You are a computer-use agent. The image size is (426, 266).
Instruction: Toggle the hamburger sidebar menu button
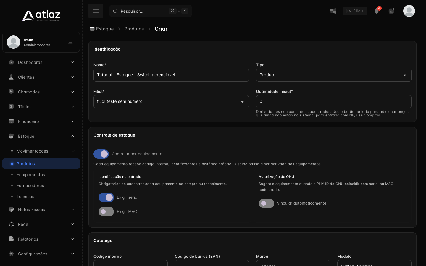[96, 11]
